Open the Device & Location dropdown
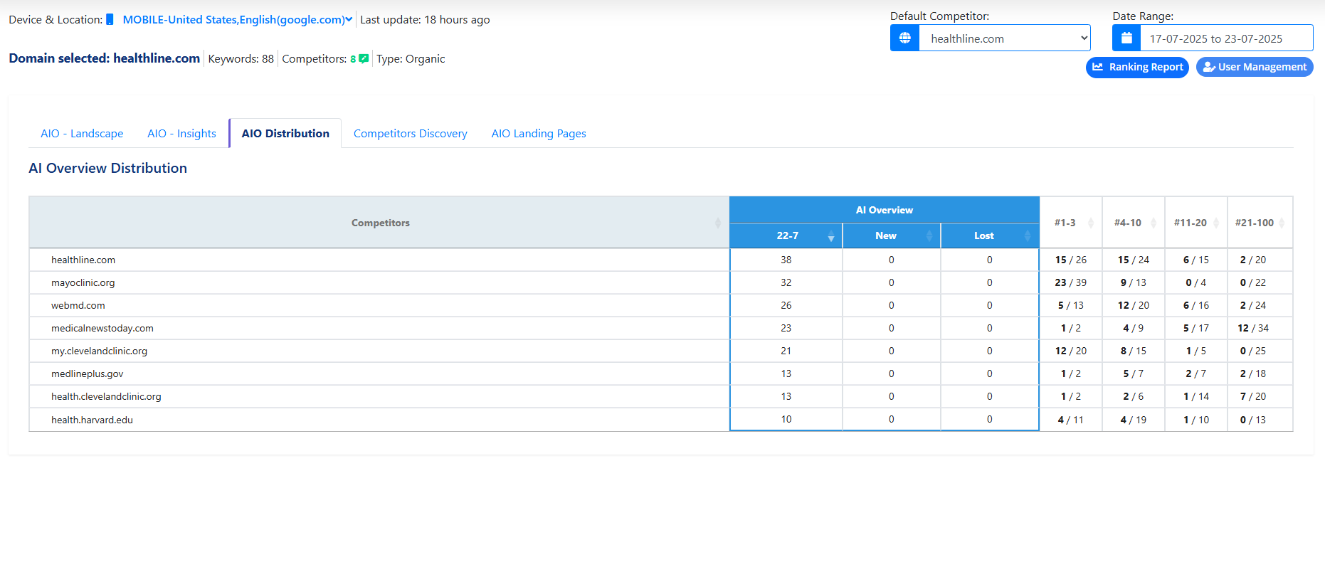The image size is (1325, 562). (238, 20)
